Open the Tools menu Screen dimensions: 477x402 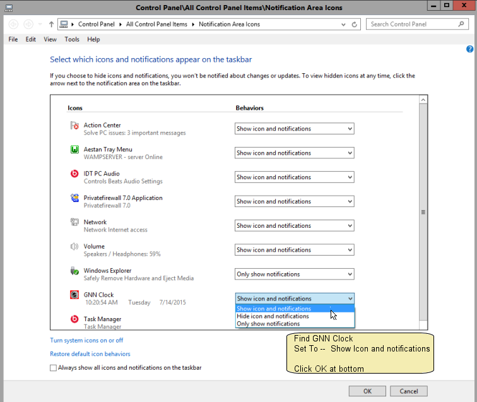(x=72, y=39)
